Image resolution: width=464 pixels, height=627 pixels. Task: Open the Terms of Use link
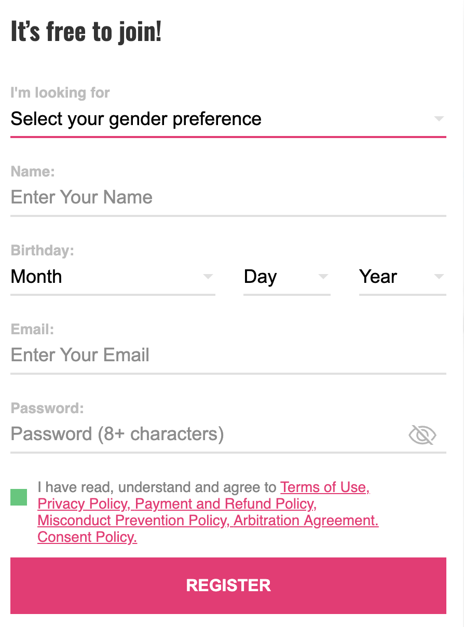[323, 487]
